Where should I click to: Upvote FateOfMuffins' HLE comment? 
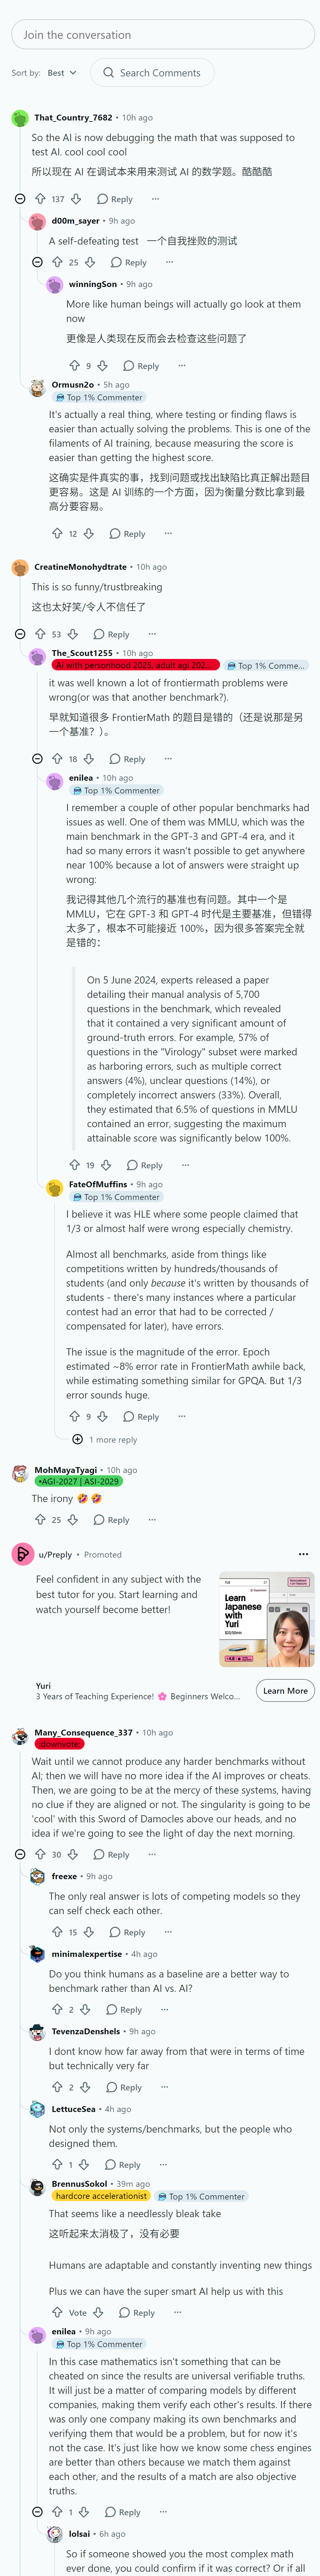(74, 1416)
